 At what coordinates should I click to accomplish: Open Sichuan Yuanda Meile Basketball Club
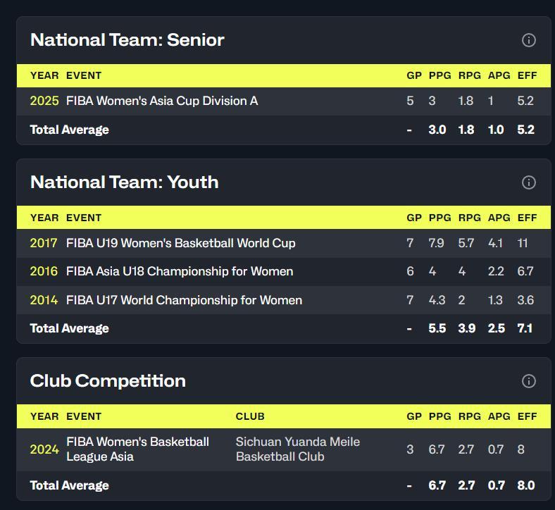298,449
